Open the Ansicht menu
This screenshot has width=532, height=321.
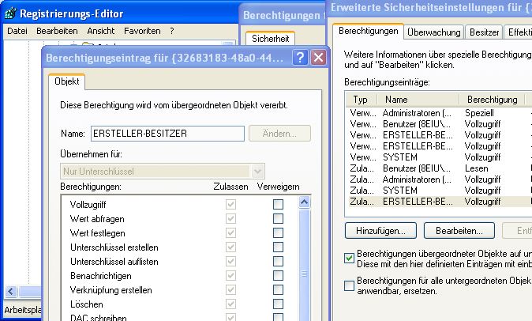pos(101,31)
